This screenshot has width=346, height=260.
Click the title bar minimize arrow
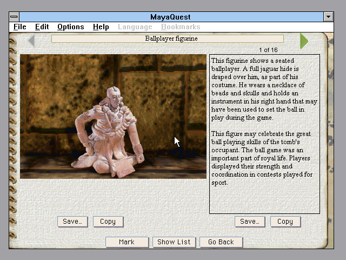click(x=328, y=17)
